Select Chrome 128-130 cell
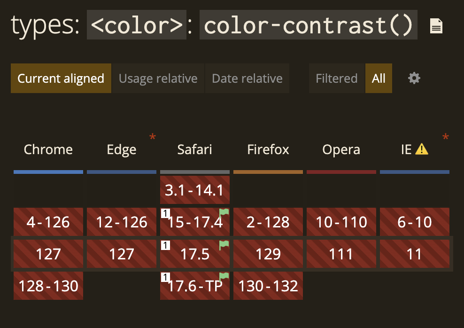This screenshot has height=328, width=464. pyautogui.click(x=48, y=286)
